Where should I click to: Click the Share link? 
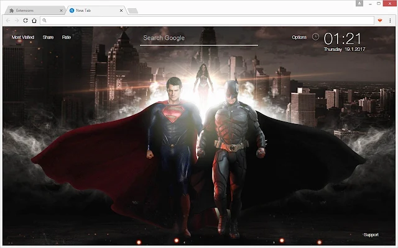[48, 37]
